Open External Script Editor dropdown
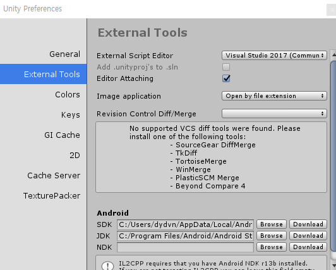Screen dimensions: 336x270 274,56
